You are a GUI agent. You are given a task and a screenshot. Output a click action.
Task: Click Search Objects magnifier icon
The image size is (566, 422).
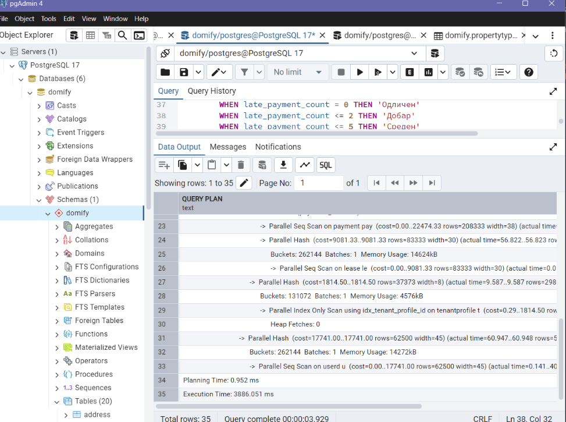click(123, 36)
